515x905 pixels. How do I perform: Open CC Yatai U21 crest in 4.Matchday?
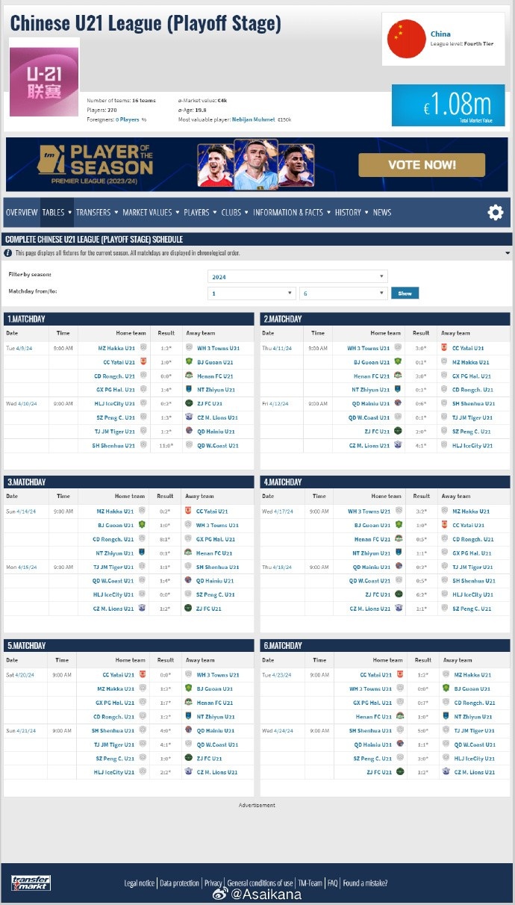pyautogui.click(x=445, y=525)
